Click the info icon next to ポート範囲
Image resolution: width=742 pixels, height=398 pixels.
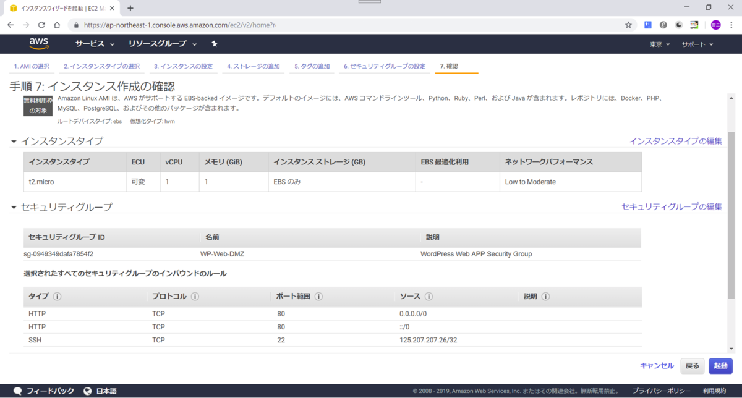coord(318,296)
